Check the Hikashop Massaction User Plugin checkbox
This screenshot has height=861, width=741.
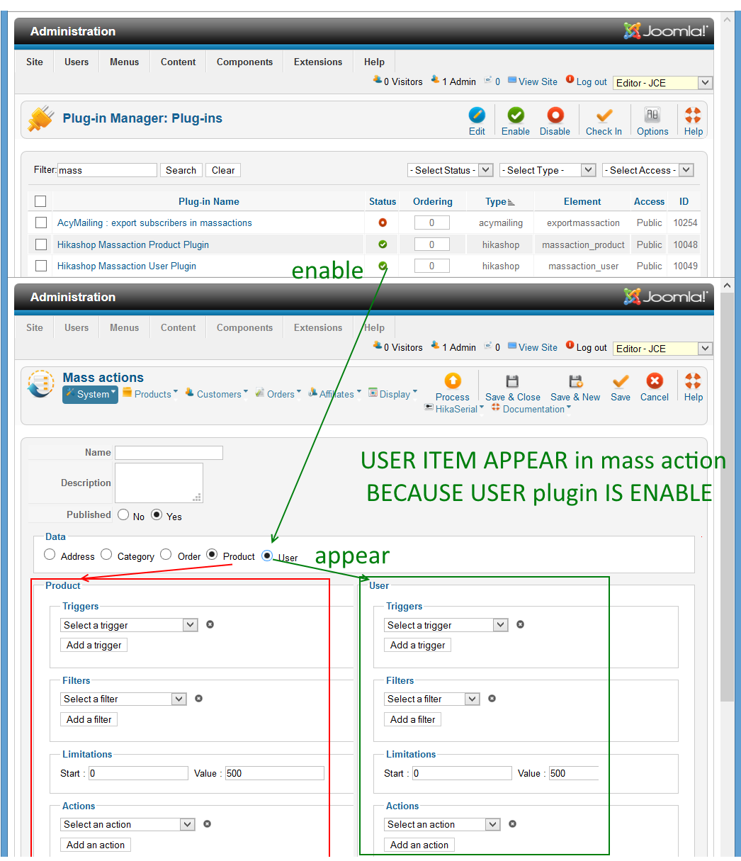41,266
